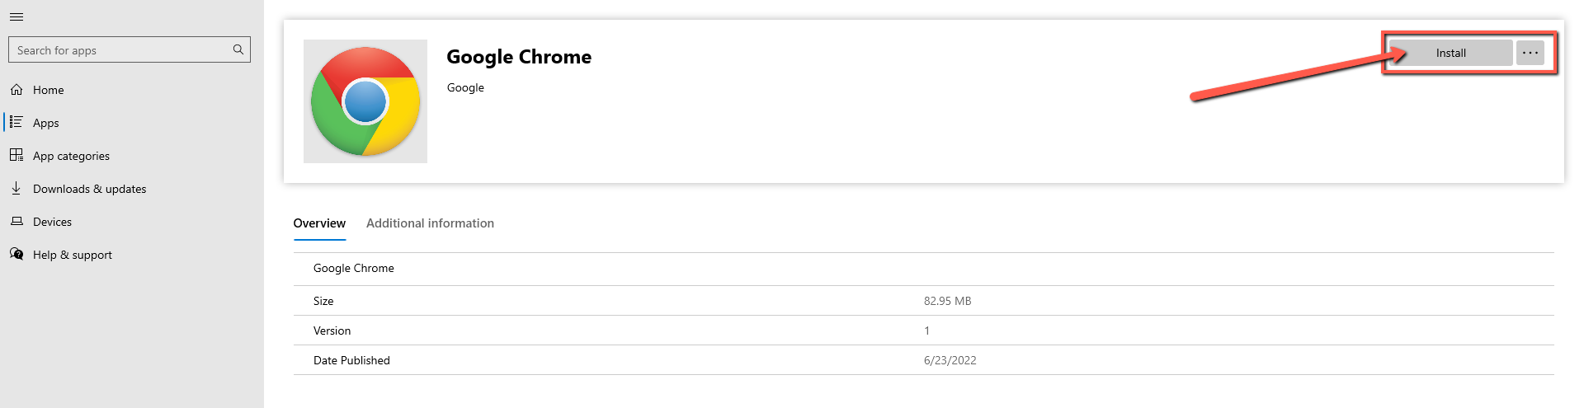Click the Home house icon
1584x408 pixels.
pyautogui.click(x=16, y=89)
